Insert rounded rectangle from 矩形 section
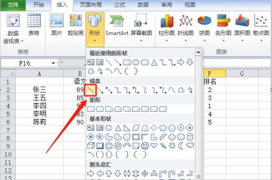The image size is (272, 180). pyautogui.click(x=100, y=109)
